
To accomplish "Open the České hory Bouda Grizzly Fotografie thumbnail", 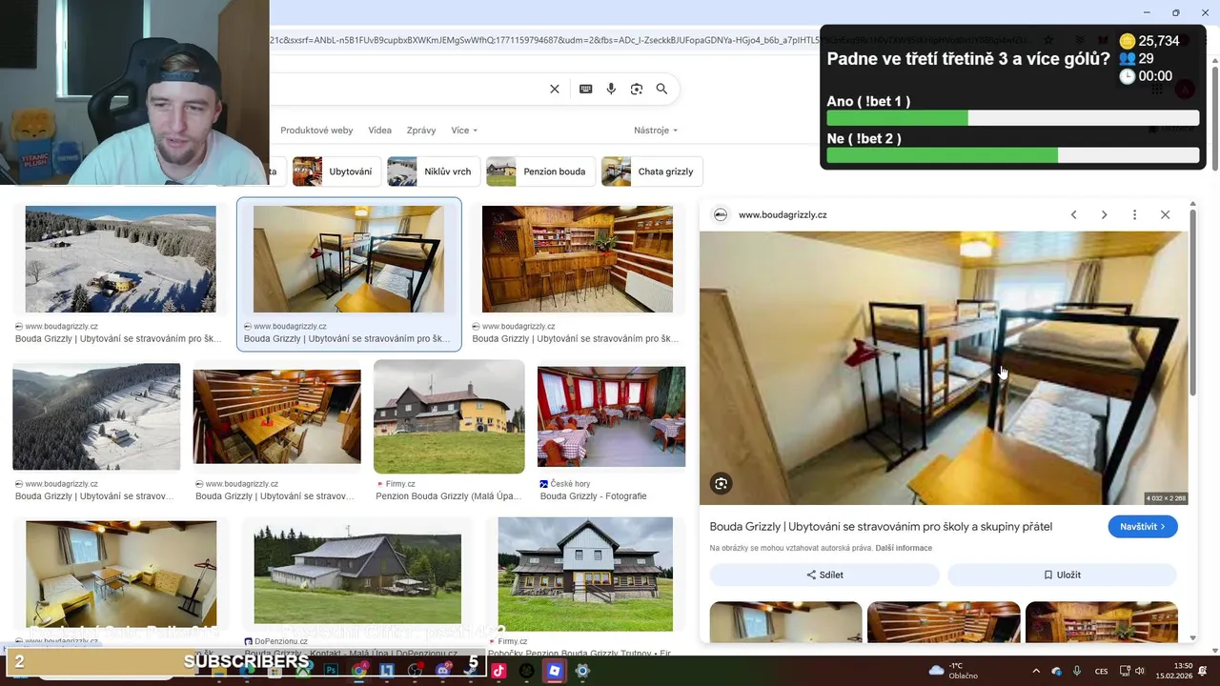I will (x=611, y=416).
